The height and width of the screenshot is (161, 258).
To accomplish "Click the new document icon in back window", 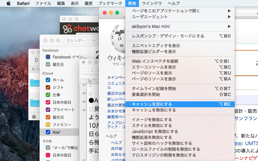I will tap(36, 60).
